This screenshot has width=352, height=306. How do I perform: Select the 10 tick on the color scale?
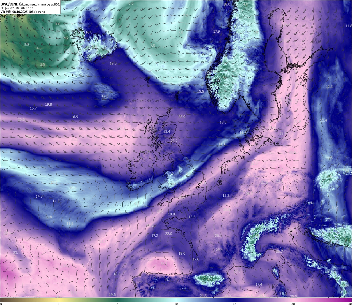(176, 304)
